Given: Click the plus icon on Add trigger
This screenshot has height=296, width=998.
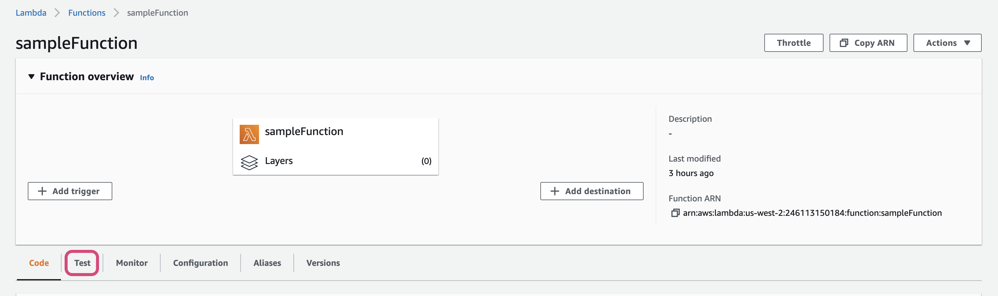Looking at the screenshot, I should click(42, 191).
